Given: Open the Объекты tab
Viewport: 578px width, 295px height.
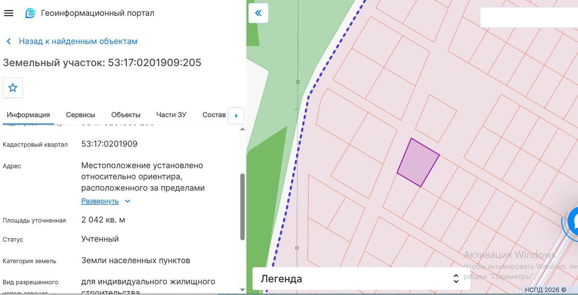Looking at the screenshot, I should pyautogui.click(x=126, y=115).
